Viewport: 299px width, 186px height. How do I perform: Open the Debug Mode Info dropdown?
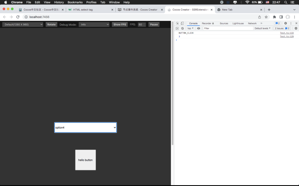[x=94, y=25]
